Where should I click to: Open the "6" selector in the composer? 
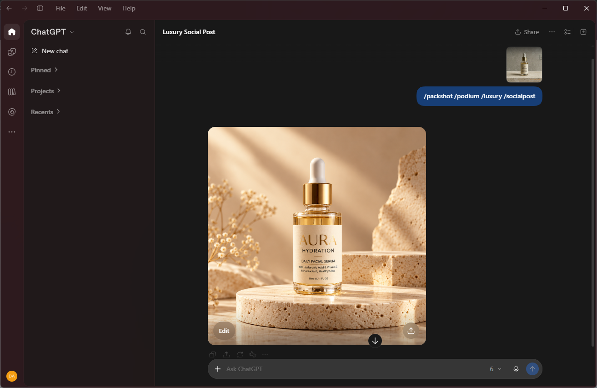coord(495,369)
